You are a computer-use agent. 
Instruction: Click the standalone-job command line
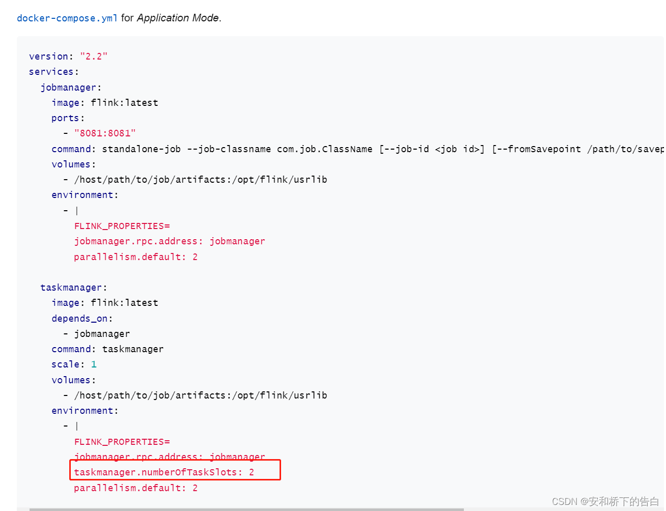[204, 149]
